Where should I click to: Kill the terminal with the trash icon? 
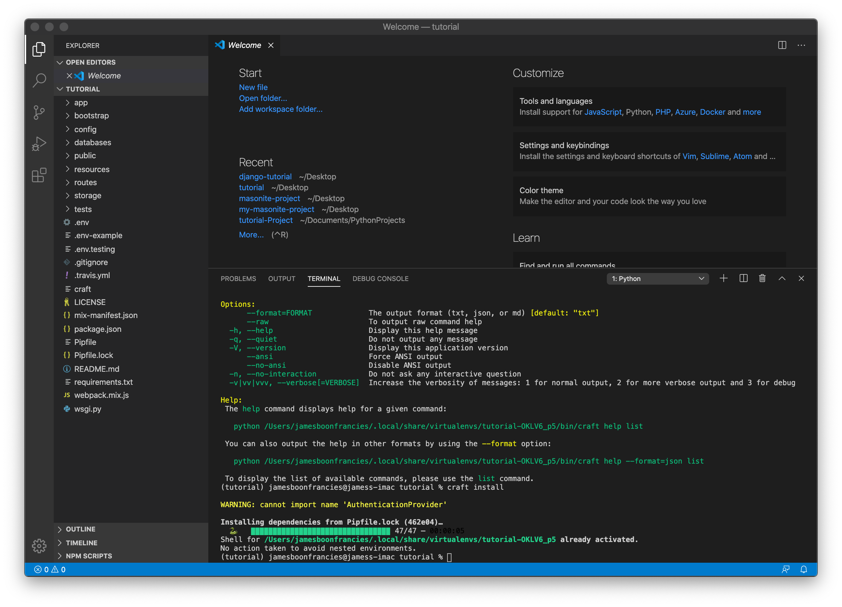click(763, 278)
